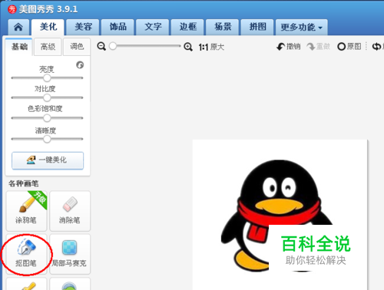Select the 抠图笔 cutout pen tool

tap(26, 254)
